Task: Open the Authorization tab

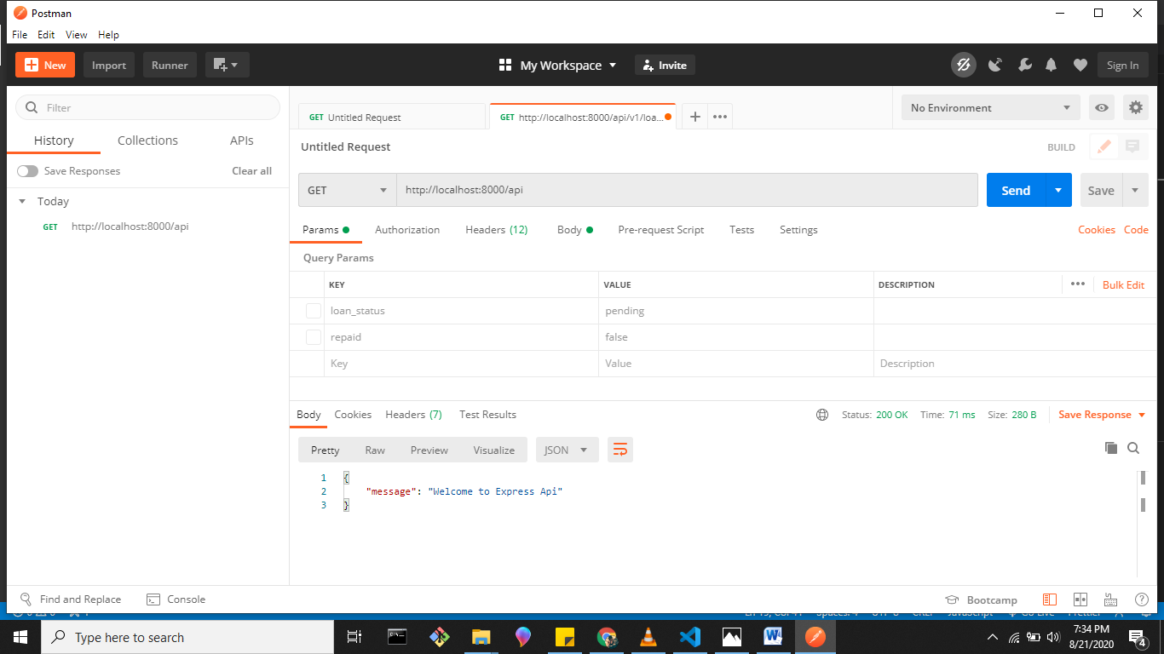Action: coord(407,230)
